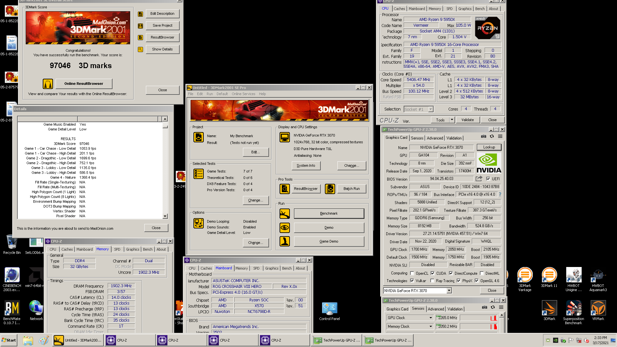The width and height of the screenshot is (617, 347).
Task: Open the 3DMark Vantage desktop shortcut
Action: tap(525, 280)
